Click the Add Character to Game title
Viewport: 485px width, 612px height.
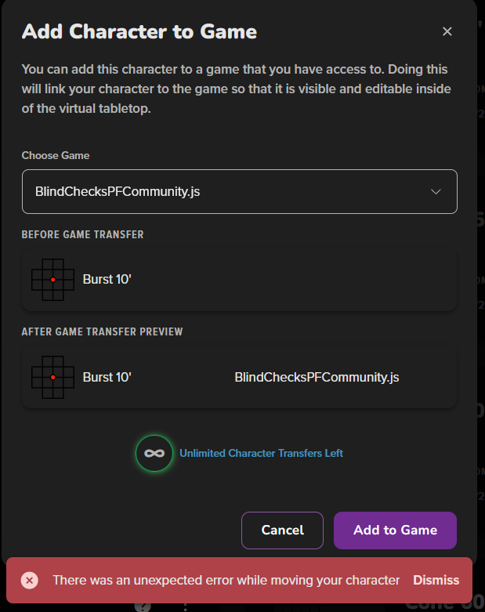(x=139, y=31)
